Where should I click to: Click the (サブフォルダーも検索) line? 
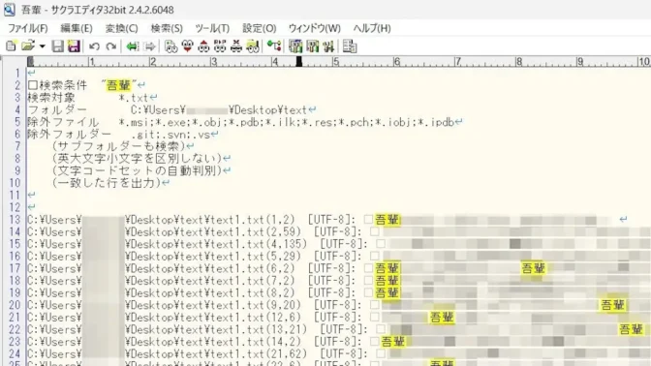tap(123, 146)
